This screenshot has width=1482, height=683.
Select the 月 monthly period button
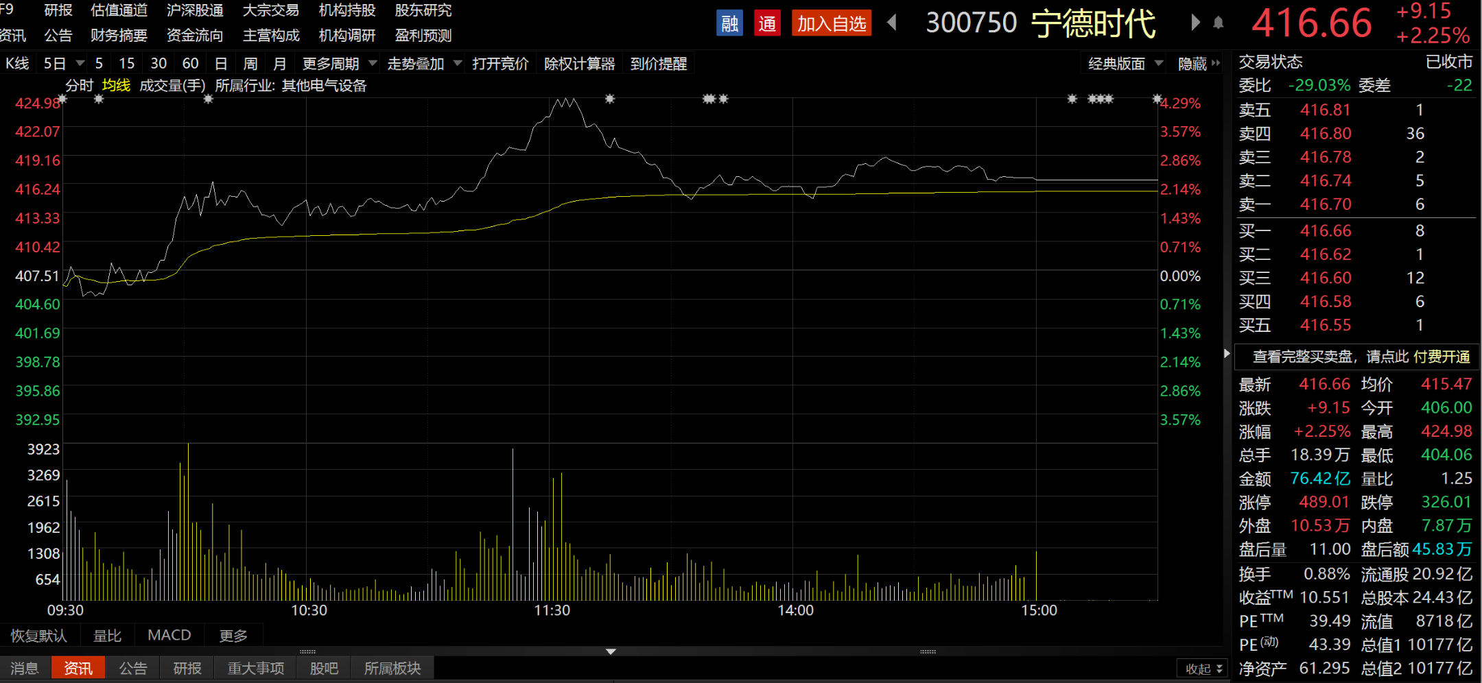pos(280,64)
